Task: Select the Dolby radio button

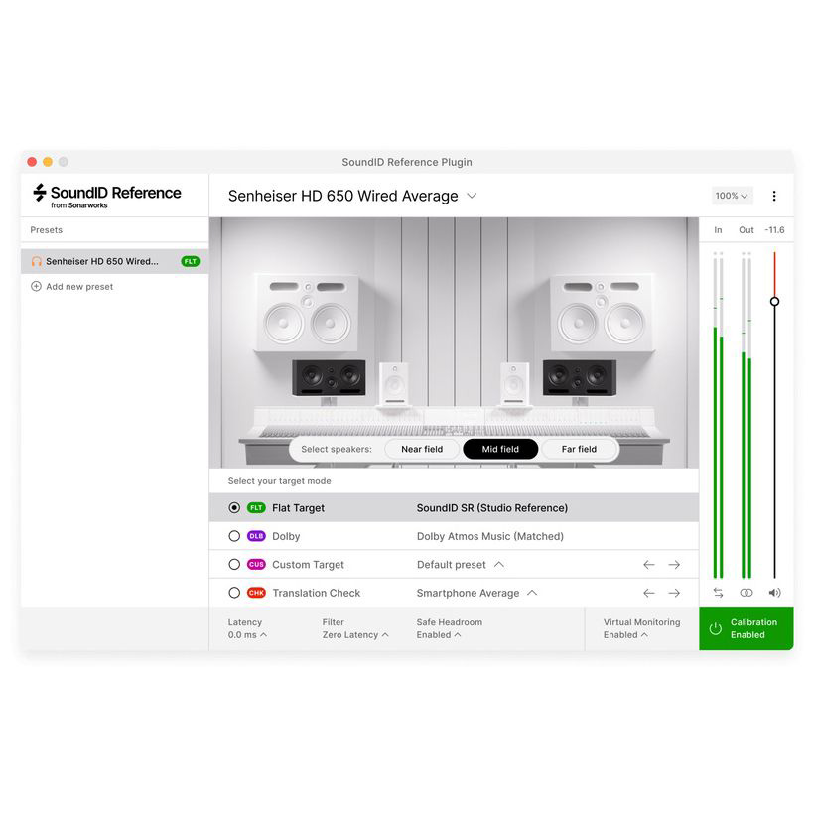Action: tap(234, 536)
